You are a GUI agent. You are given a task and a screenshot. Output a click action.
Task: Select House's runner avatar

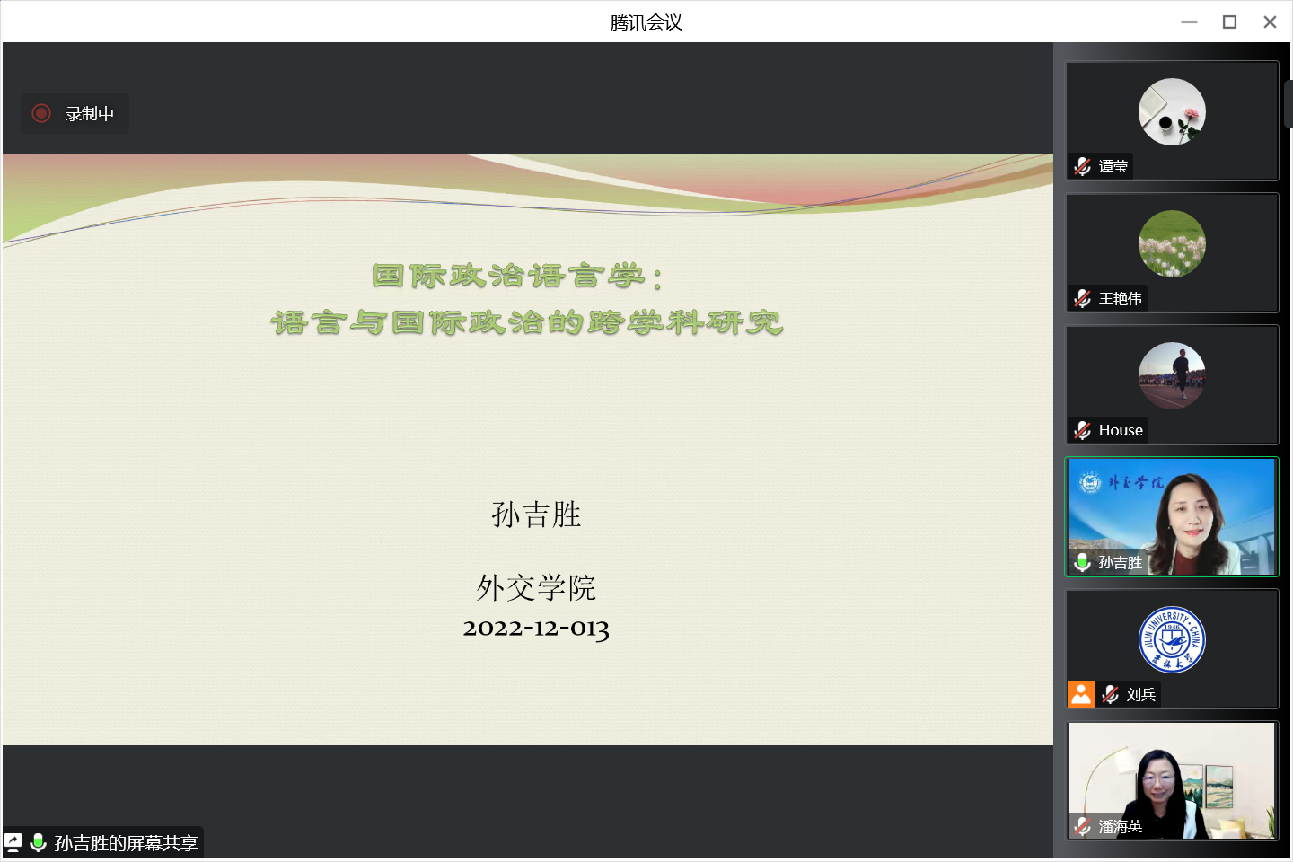[1172, 375]
